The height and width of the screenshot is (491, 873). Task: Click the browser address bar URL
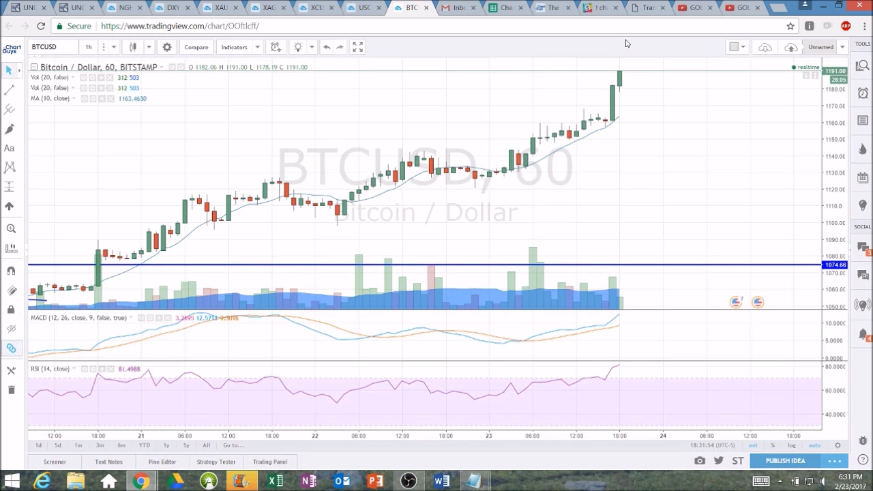(x=180, y=26)
